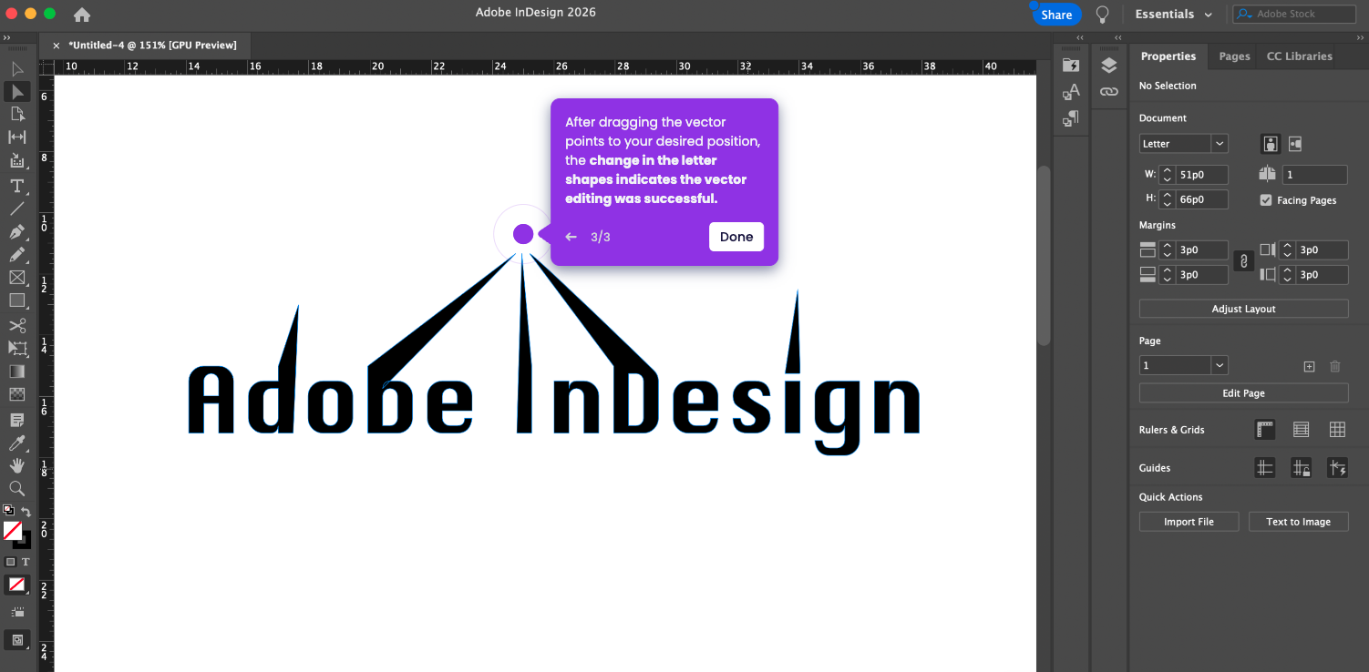1369x672 pixels.
Task: Open the Links panel chain icon
Action: coord(1108,92)
